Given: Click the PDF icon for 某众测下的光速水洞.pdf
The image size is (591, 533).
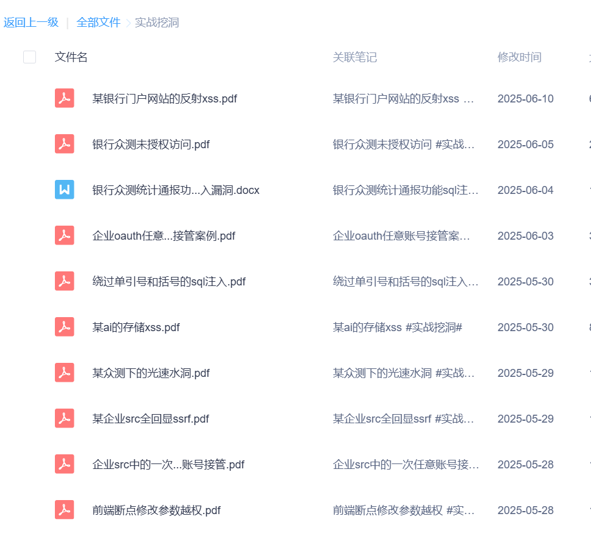Looking at the screenshot, I should (x=65, y=373).
